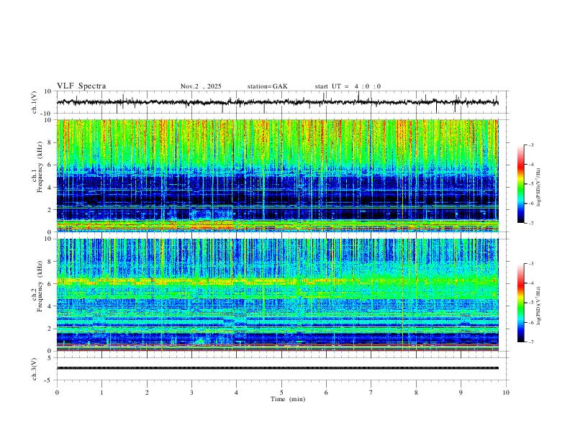Viewport: 570px width, 440px height.
Task: Click the "Time (min)" x-axis label
Action: pyautogui.click(x=288, y=399)
